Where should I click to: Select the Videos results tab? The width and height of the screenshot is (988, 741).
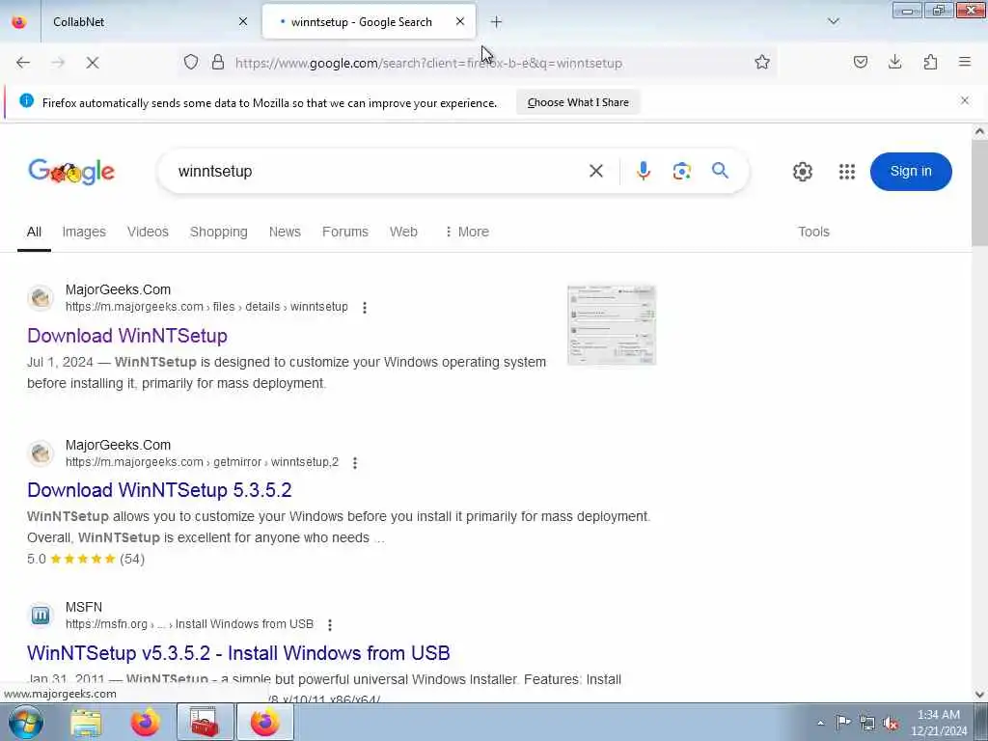[x=148, y=232]
